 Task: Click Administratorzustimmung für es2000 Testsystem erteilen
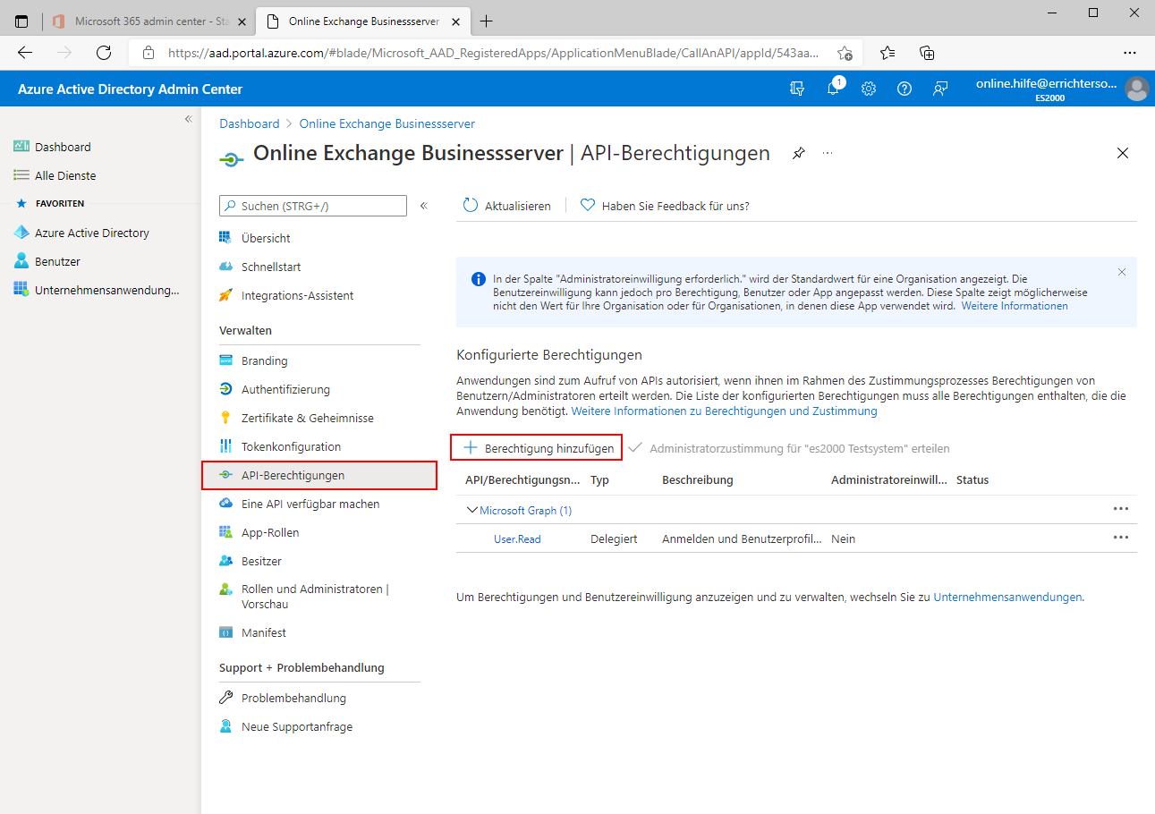(789, 448)
